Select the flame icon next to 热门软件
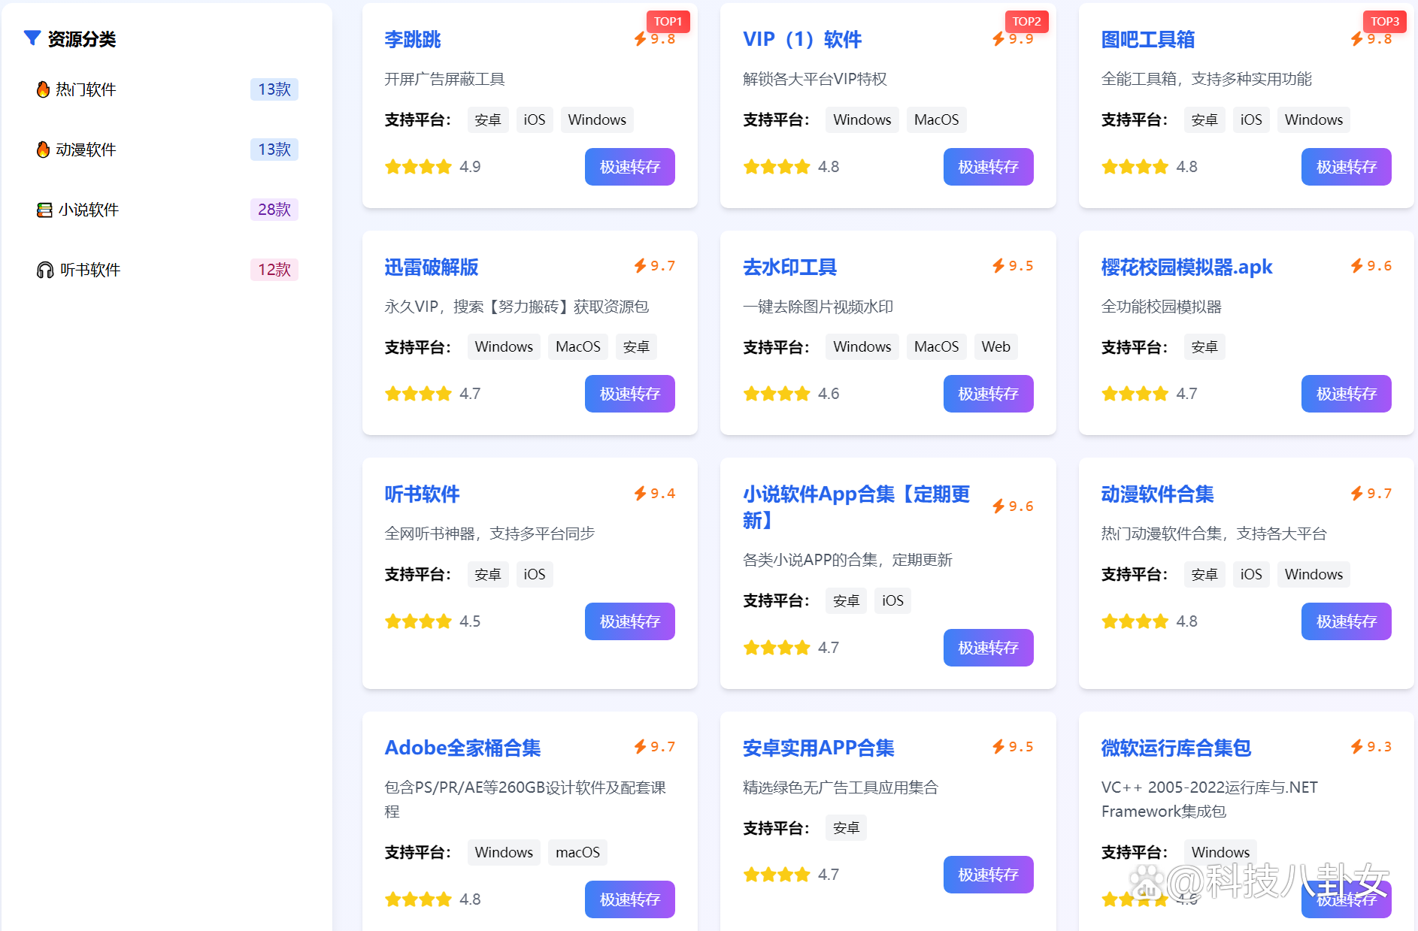Image resolution: width=1418 pixels, height=931 pixels. pos(44,89)
